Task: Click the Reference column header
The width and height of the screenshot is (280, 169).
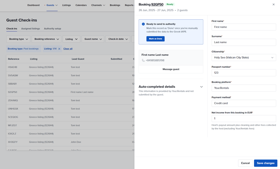Action: tap(13, 59)
